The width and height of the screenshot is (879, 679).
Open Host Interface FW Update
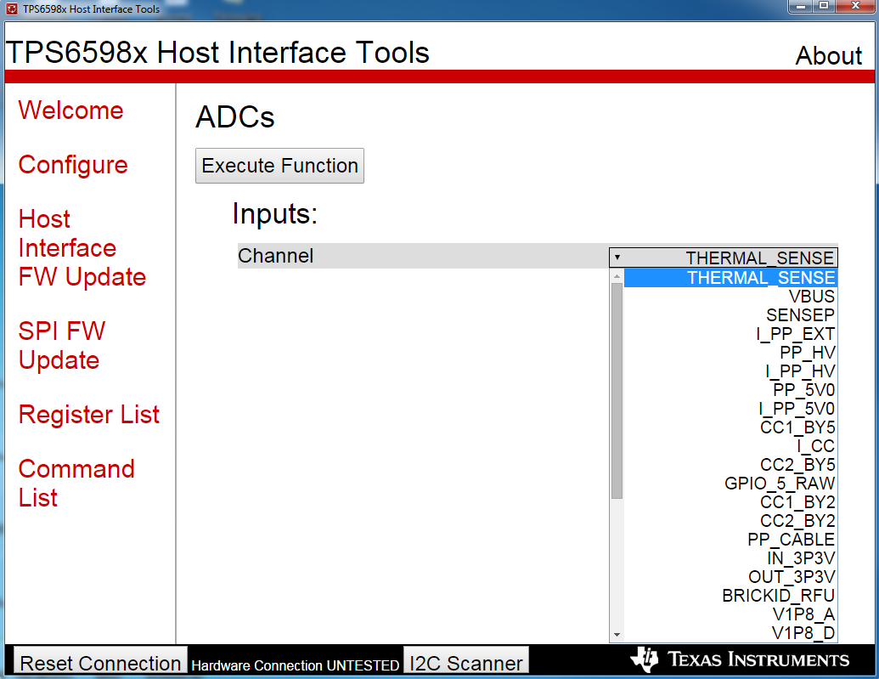click(82, 247)
